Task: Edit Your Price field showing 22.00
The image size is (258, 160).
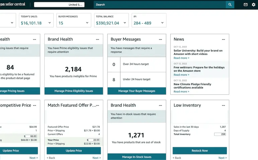Action: pyautogui.click(x=94, y=140)
